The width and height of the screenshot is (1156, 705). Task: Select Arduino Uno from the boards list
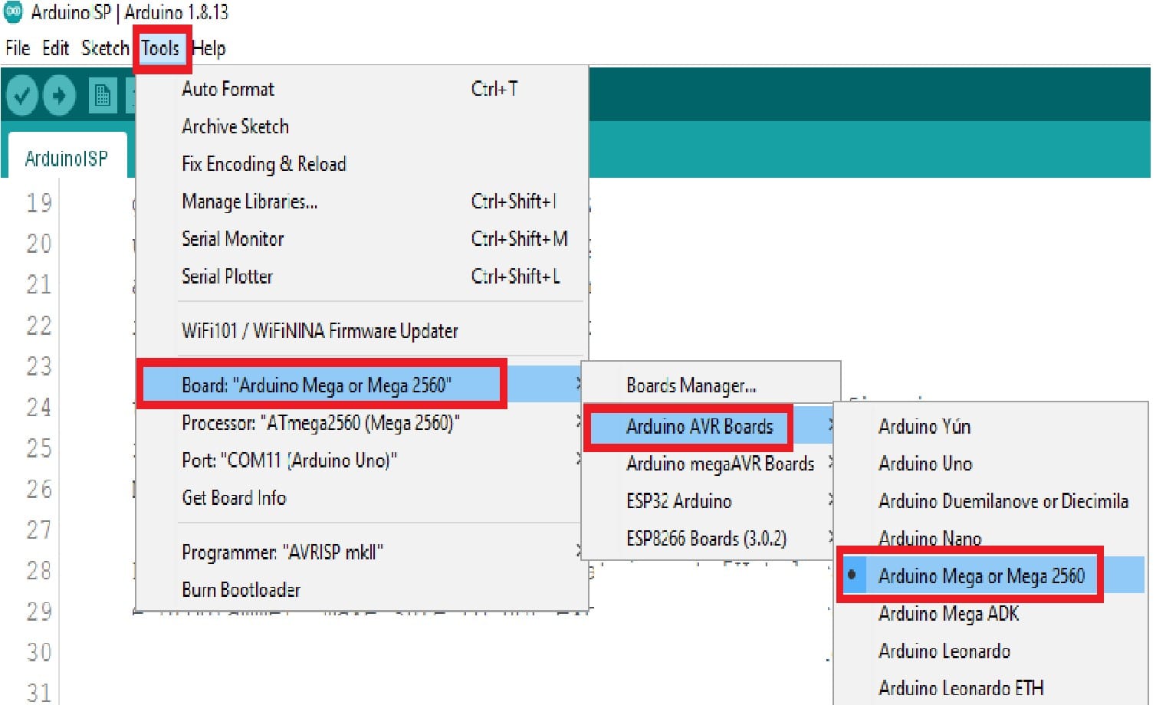click(924, 464)
